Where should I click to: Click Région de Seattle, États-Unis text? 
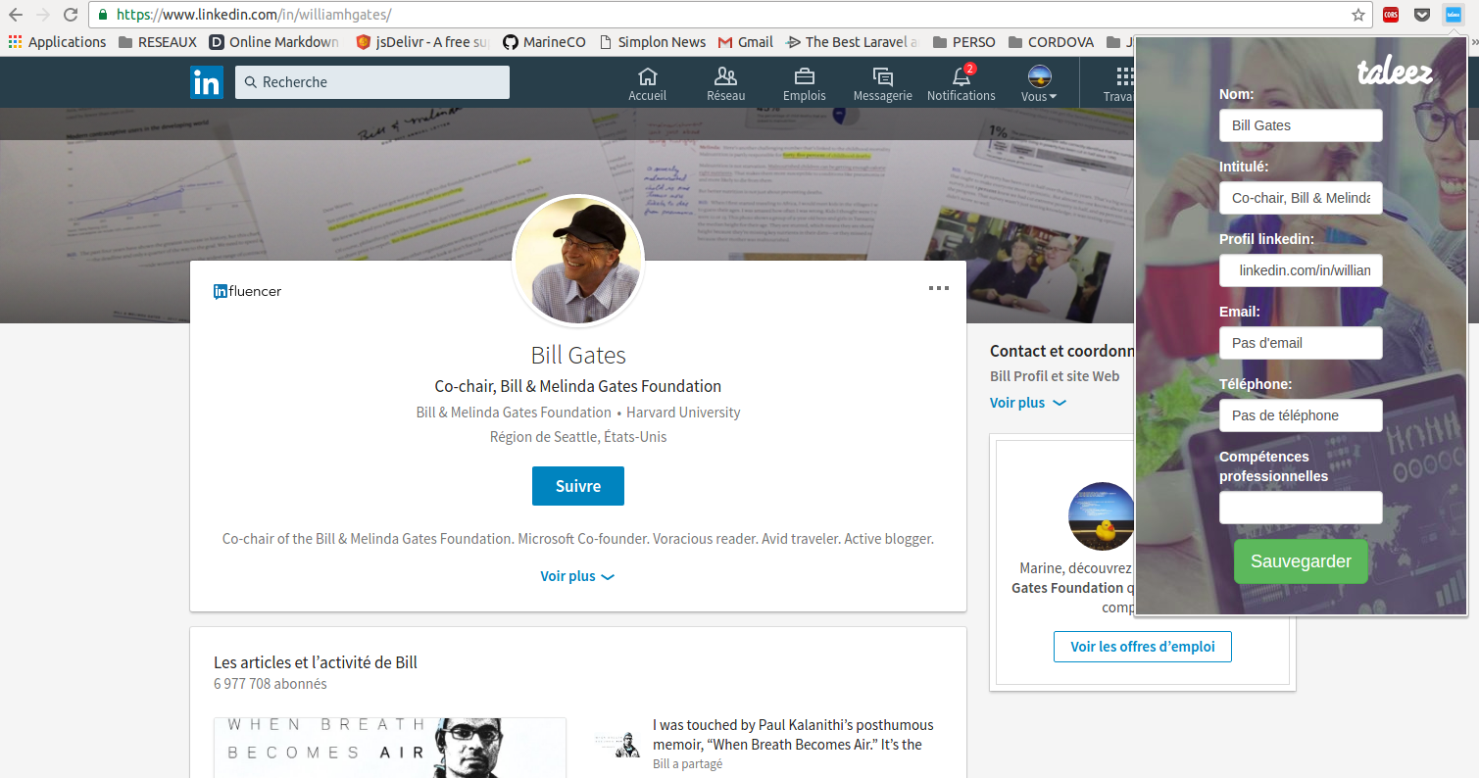tap(578, 437)
